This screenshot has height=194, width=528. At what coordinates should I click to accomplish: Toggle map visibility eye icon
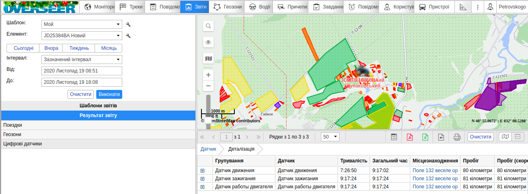(x=208, y=42)
